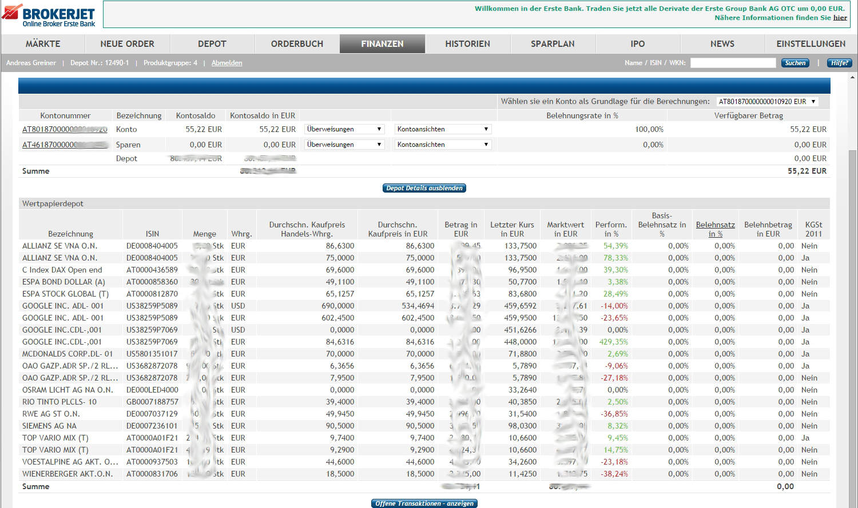Select the FINANZEN tab
858x508 pixels.
(382, 44)
